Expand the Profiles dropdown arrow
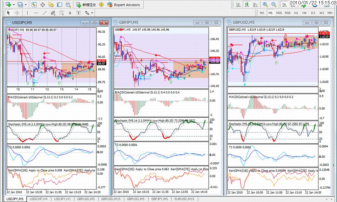 (x=26, y=4)
